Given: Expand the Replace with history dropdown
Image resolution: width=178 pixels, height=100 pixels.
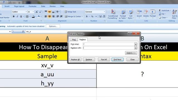Looking at the screenshot, I should 136,48.
